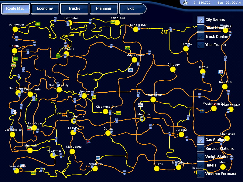The height and width of the screenshot is (182, 243).
Task: Click the Exit button
Action: tap(132, 9)
